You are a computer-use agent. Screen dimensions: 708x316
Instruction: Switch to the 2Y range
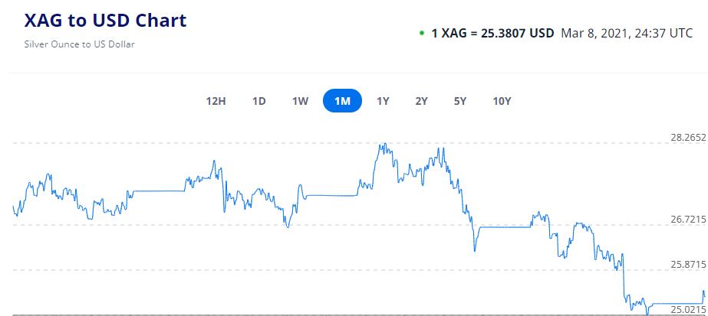[421, 101]
